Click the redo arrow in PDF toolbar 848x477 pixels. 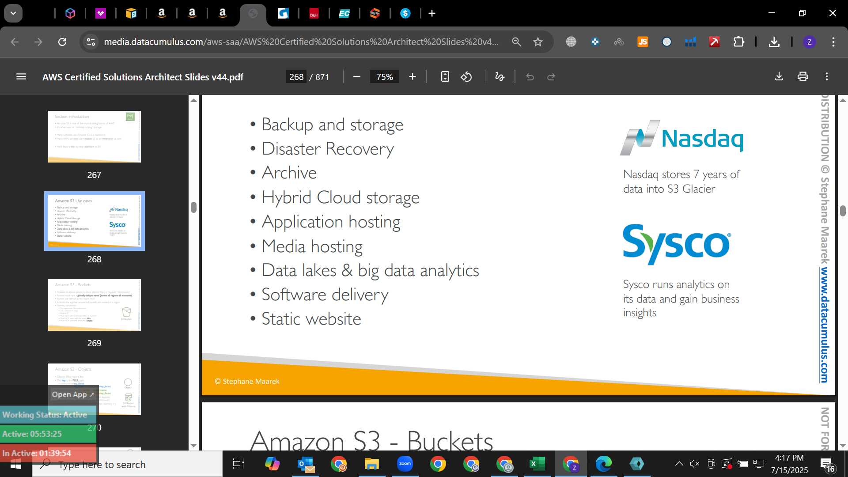pyautogui.click(x=551, y=77)
